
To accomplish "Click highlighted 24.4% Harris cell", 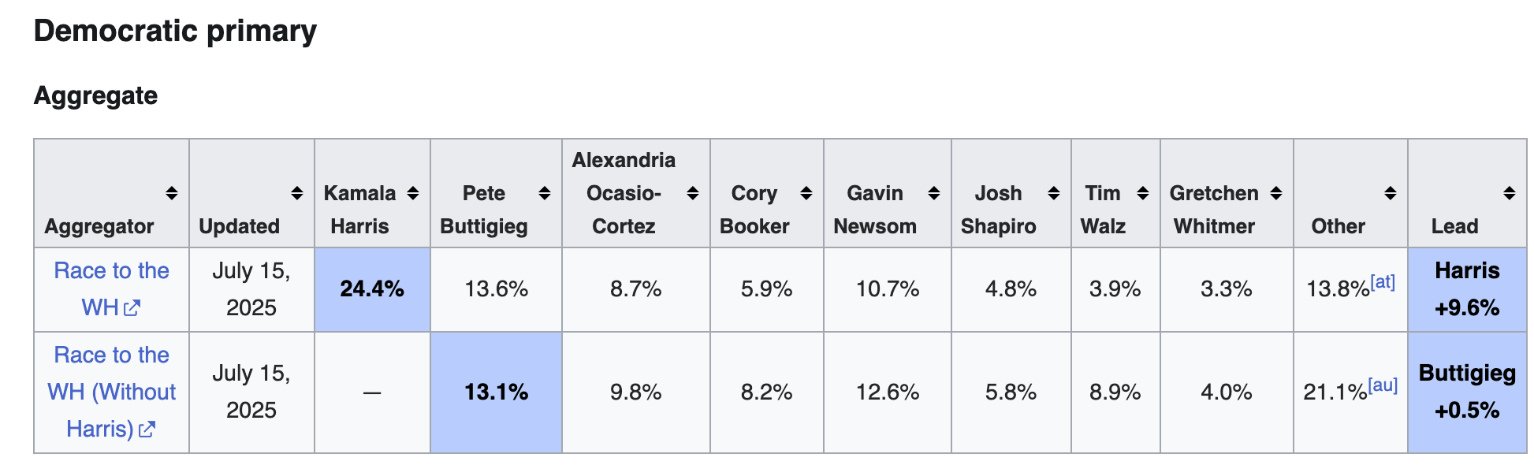I will pos(372,289).
